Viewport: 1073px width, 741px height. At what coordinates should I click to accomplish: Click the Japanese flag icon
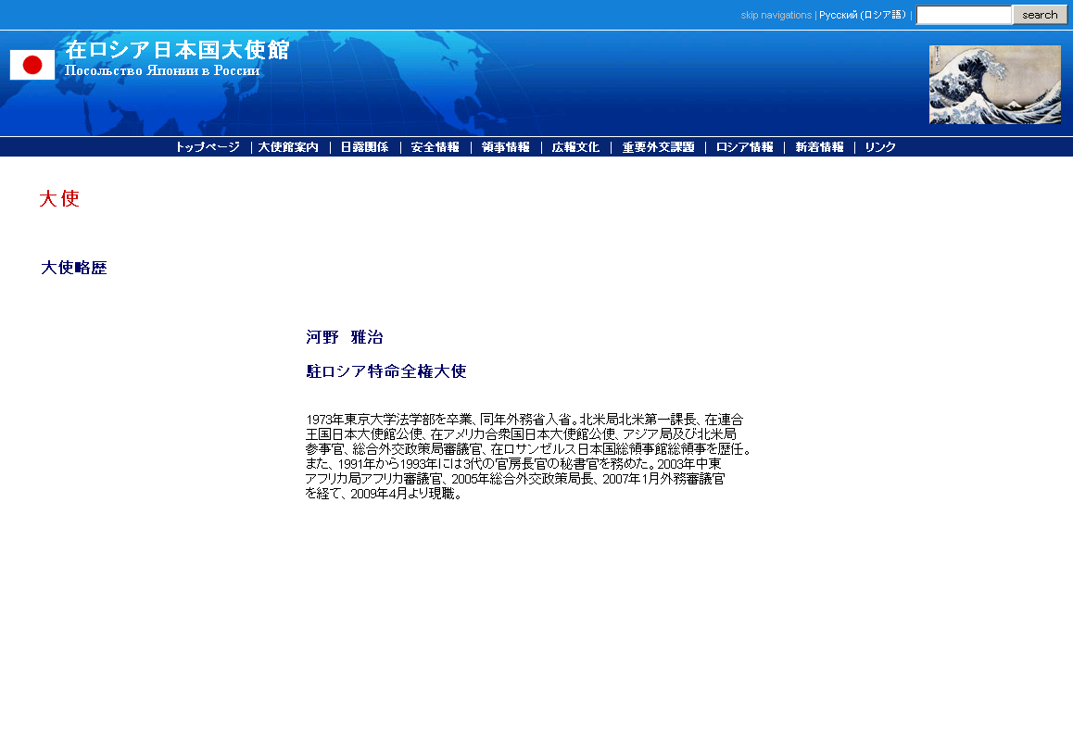point(32,65)
